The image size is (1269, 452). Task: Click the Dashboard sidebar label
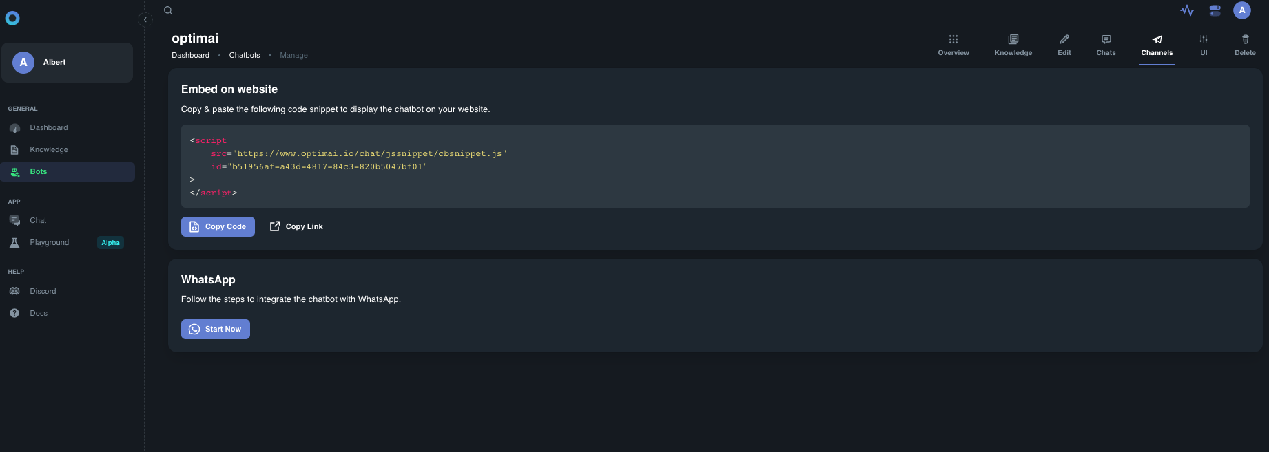(x=49, y=128)
